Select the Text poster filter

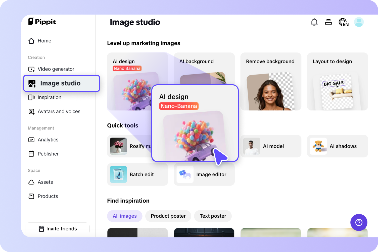[213, 216]
